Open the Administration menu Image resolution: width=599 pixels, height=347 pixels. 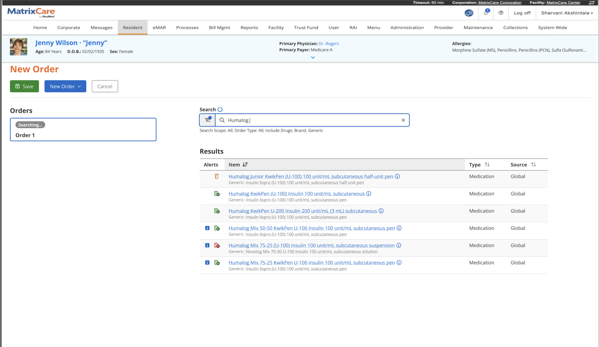coord(407,28)
